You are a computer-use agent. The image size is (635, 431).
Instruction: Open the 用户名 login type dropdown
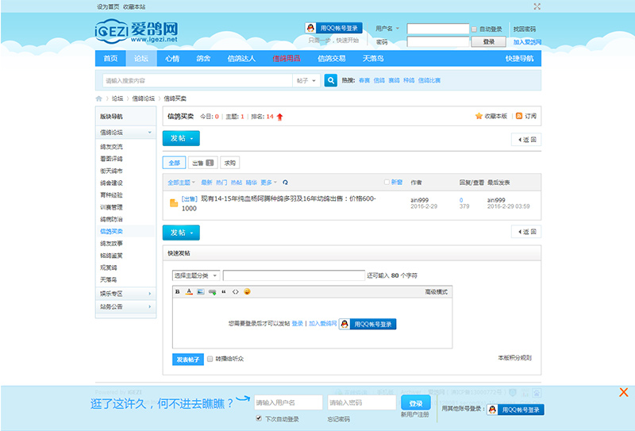(387, 29)
